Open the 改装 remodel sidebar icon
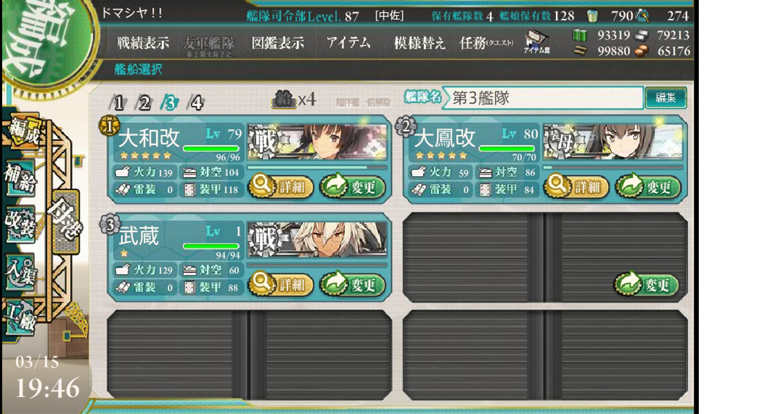This screenshot has width=768, height=414. 20,224
